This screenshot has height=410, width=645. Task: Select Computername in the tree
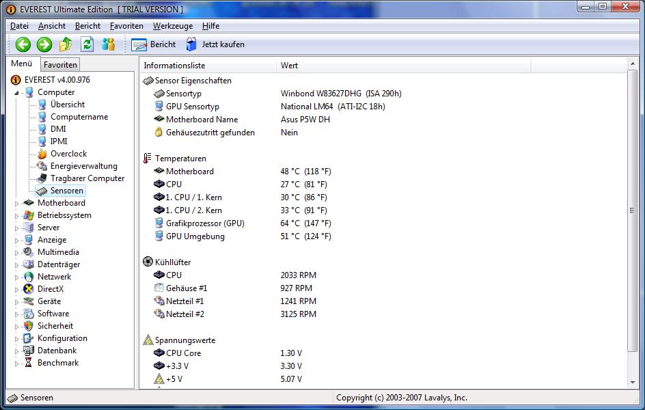coord(79,117)
